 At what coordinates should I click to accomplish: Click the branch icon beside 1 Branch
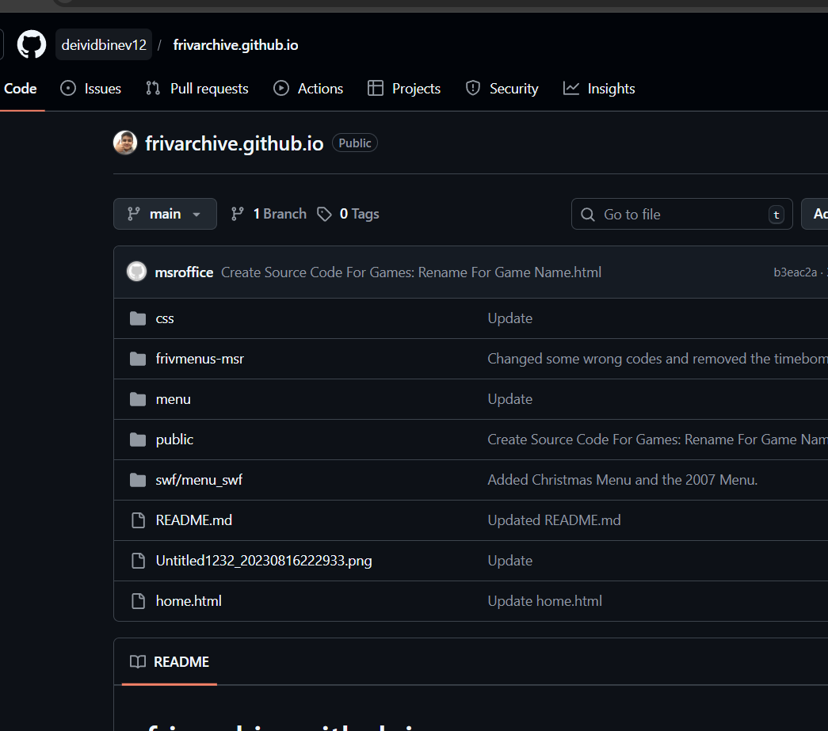[238, 214]
